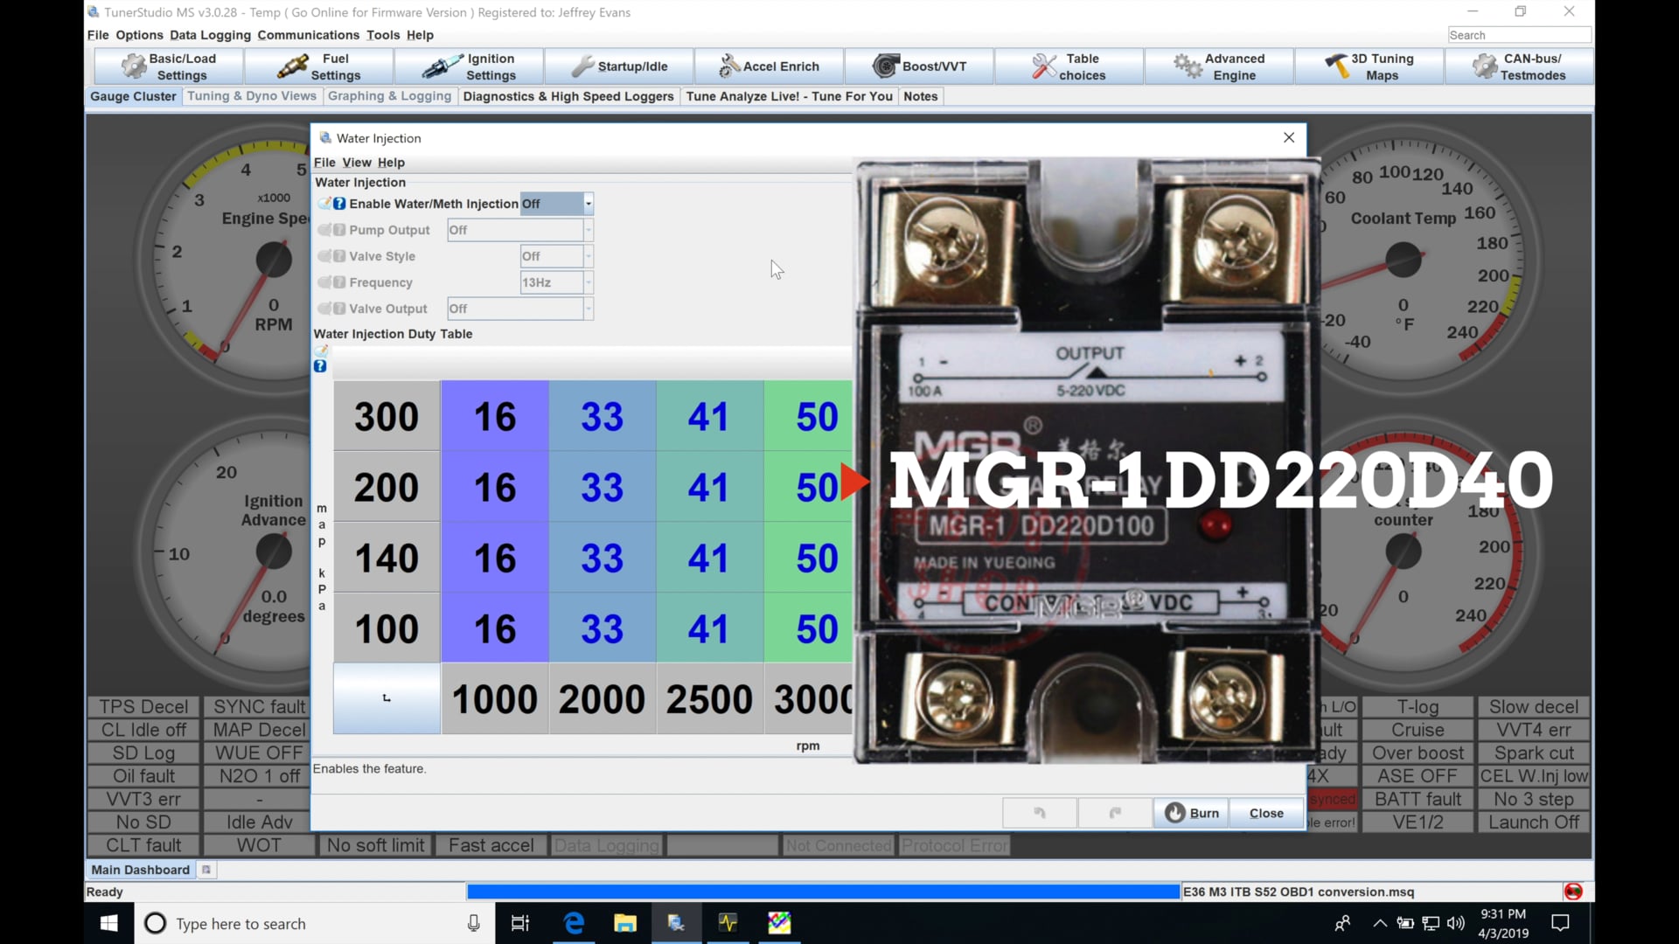The image size is (1679, 944).
Task: Close the Water Injection dialog via Close button
Action: coord(1265,812)
